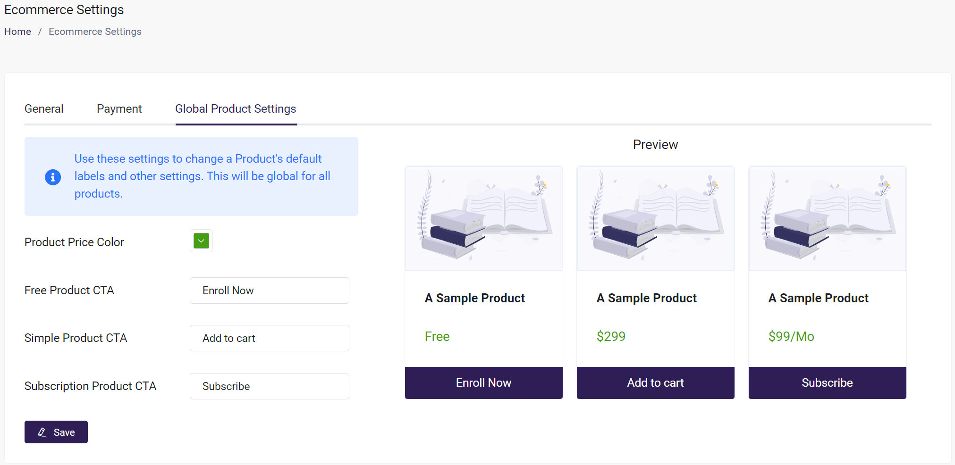Click the Subscription Product CTA input field
The width and height of the screenshot is (955, 465).
[269, 386]
